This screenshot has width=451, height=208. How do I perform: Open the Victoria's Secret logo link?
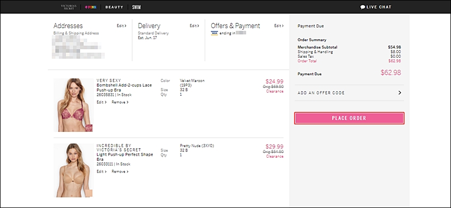pyautogui.click(x=69, y=7)
